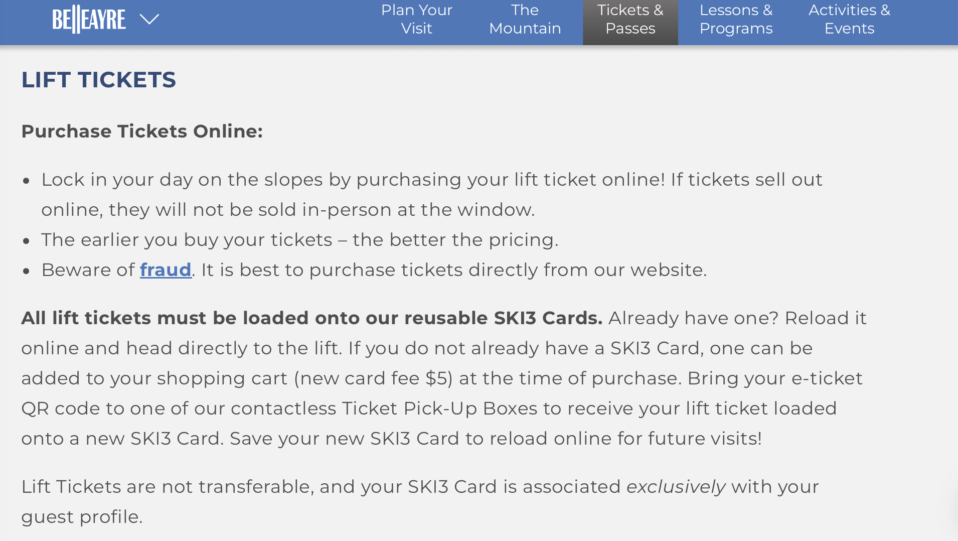
Task: Open the underlined fraud link
Action: tap(166, 269)
